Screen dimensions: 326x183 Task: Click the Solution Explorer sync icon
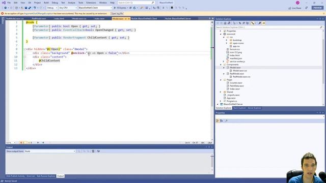point(240,23)
